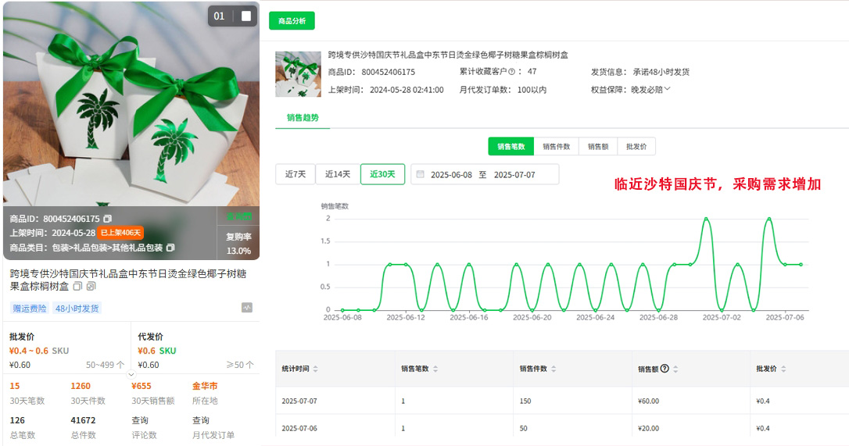Sort rows by the 批发价 column arrows

(x=783, y=369)
